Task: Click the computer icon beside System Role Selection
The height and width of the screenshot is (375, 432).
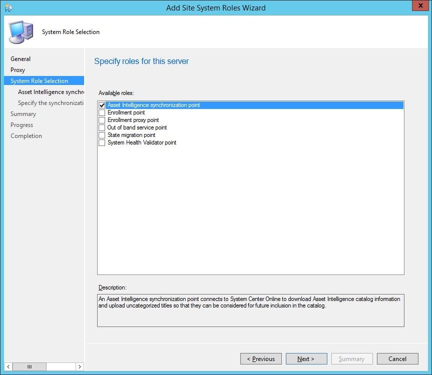Action: pyautogui.click(x=21, y=32)
